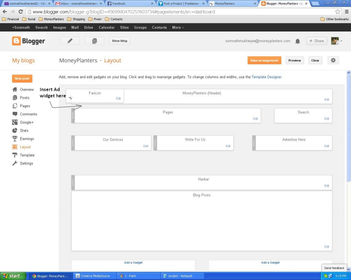Open the Social bookmarks folder
The width and height of the screenshot is (351, 280).
click(29, 19)
